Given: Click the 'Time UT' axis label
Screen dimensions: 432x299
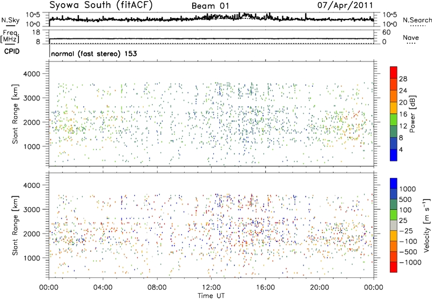Looking at the screenshot, I should pos(211,296).
